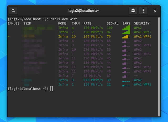Screen dimensions: 168x122
Task: Click the SECURITY column header
Action: point(142,23)
